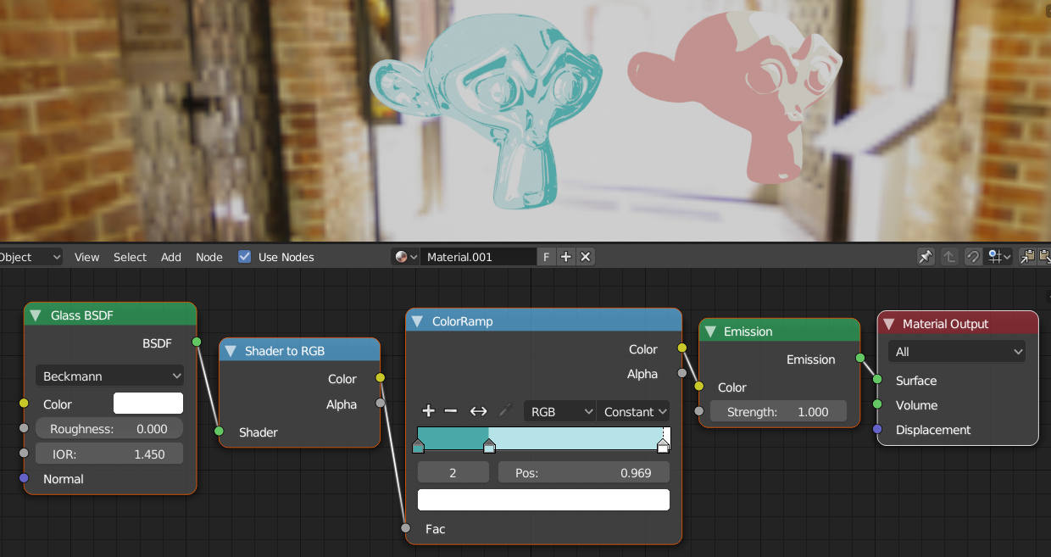Click the ColorRamp Alpha output socket
This screenshot has width=1051, height=557.
(x=682, y=373)
